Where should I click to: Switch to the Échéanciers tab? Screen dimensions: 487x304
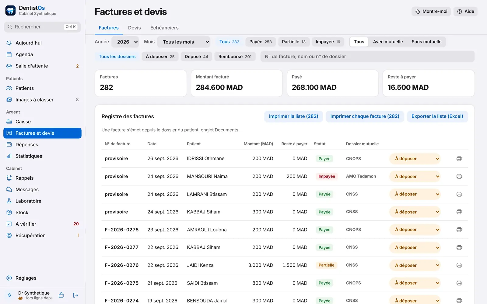(164, 28)
